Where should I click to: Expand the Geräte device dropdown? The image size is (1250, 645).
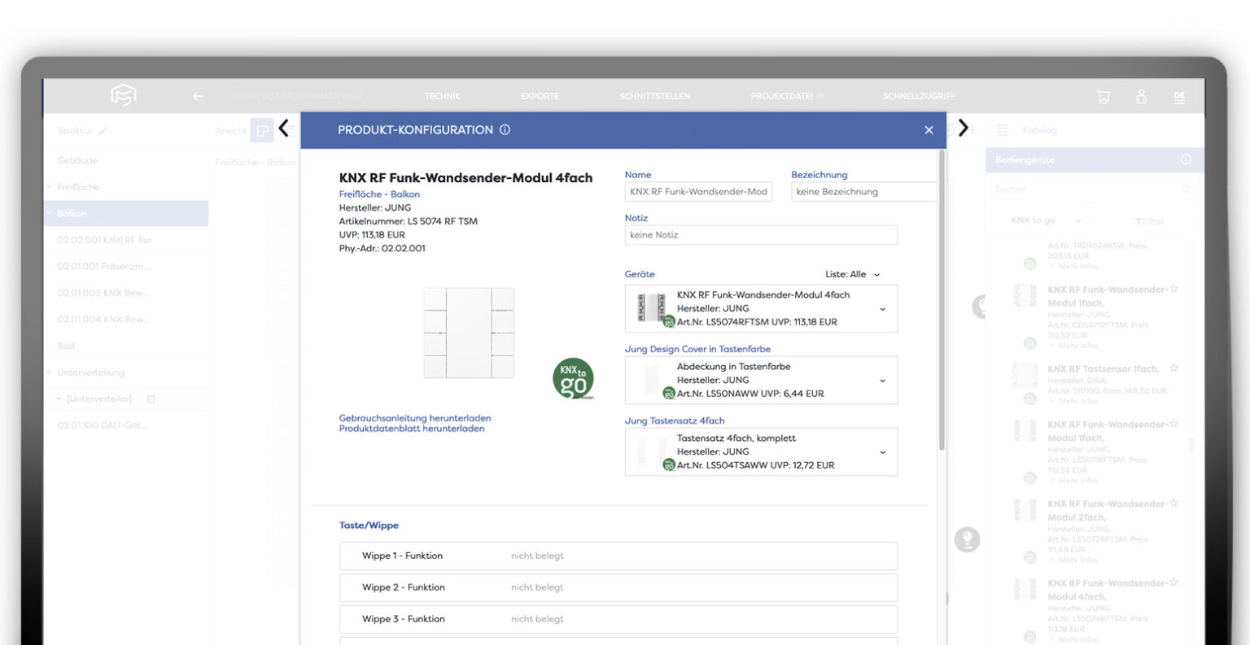click(x=883, y=309)
